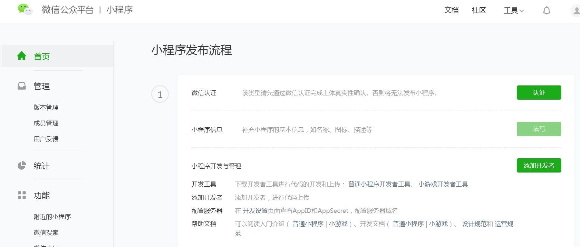Image resolution: width=580 pixels, height=247 pixels.
Task: Click the inbox icon beside 管理
Action: [x=22, y=86]
